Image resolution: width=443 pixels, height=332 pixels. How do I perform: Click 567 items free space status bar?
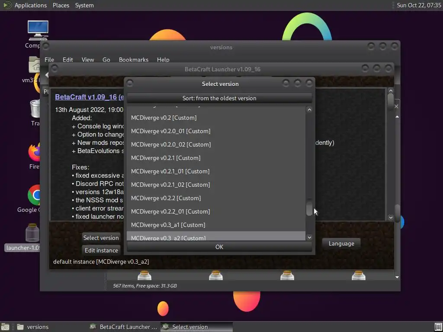145,286
